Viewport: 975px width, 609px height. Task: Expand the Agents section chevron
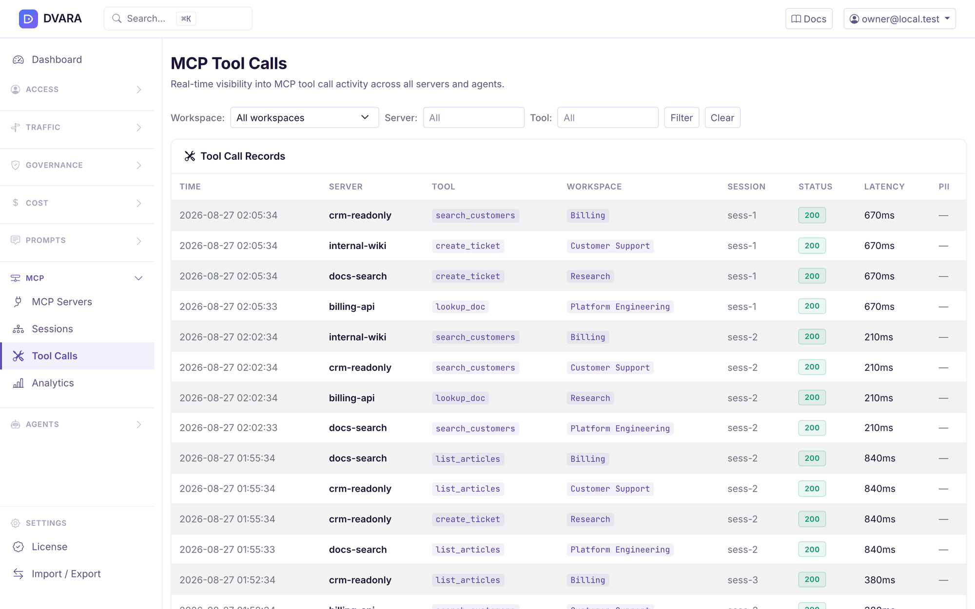click(139, 424)
